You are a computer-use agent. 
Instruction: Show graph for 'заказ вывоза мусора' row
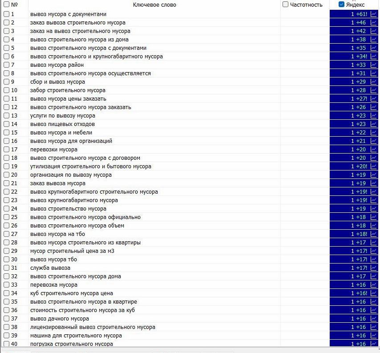click(374, 183)
